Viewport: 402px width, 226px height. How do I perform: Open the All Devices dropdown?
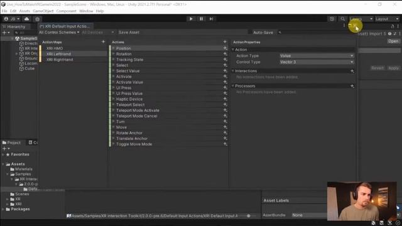point(98,32)
